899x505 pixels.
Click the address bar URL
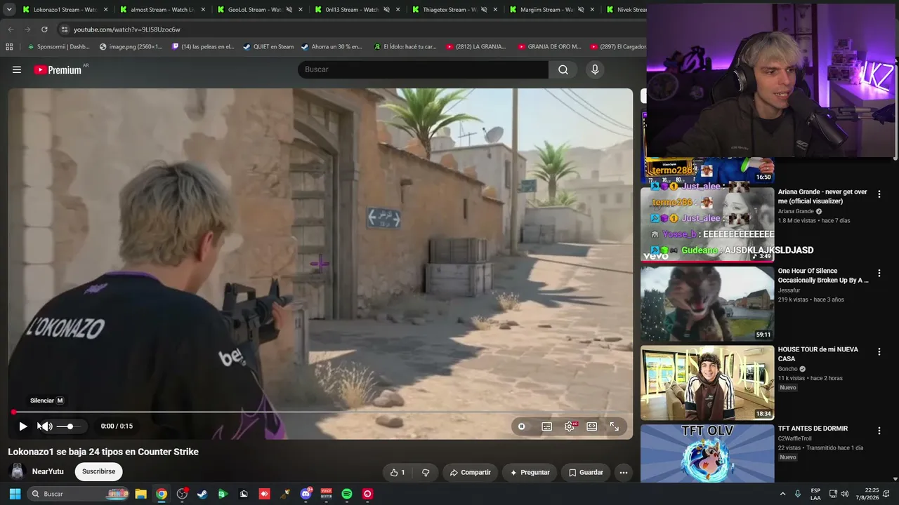point(127,29)
